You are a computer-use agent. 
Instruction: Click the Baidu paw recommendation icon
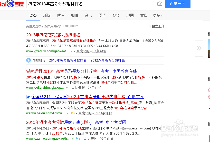[x=28, y=60]
